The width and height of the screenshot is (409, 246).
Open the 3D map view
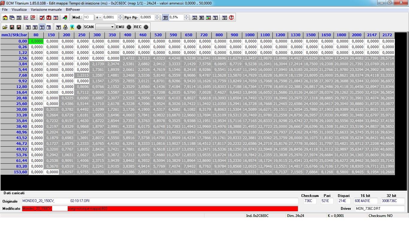tap(33, 18)
